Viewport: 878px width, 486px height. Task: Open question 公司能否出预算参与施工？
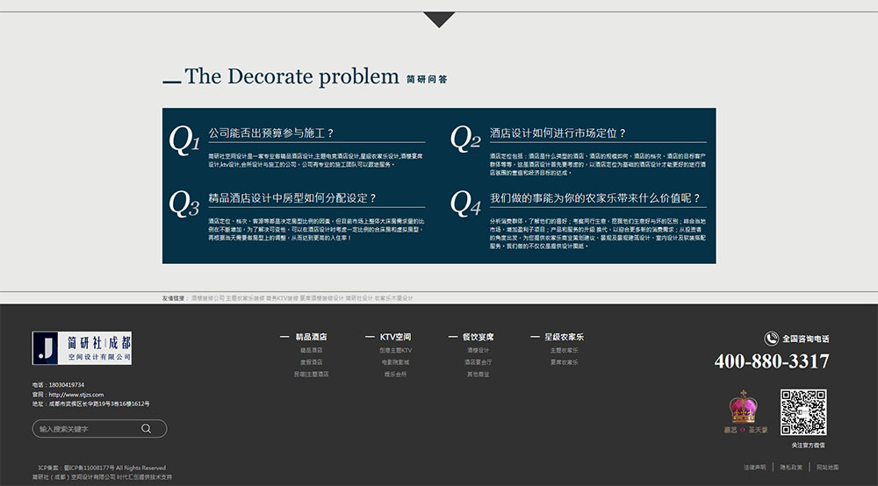pyautogui.click(x=271, y=133)
